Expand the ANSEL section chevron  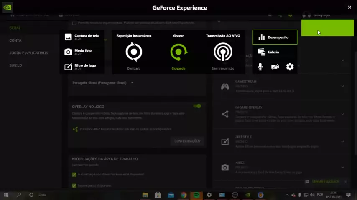342,167
